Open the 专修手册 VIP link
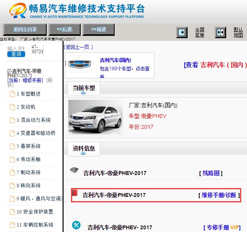 (x=222, y=227)
